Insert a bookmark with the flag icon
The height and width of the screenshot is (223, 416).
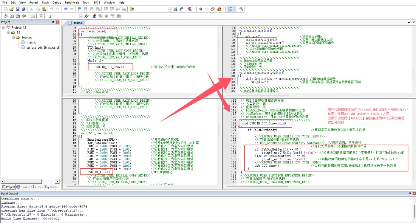79,9
